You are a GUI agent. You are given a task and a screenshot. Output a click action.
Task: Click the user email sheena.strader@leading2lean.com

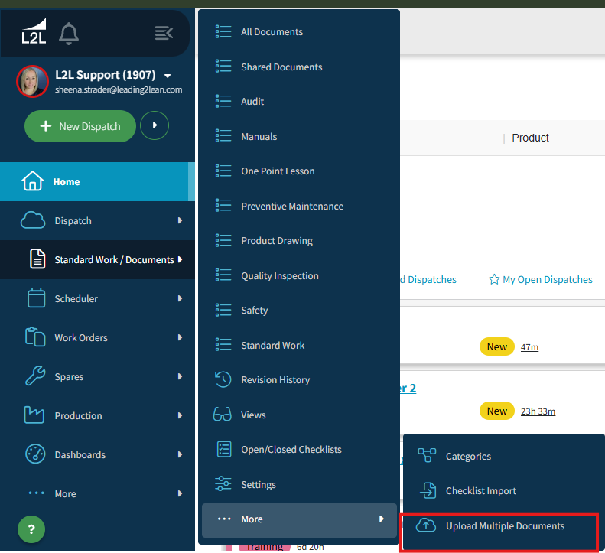[119, 89]
